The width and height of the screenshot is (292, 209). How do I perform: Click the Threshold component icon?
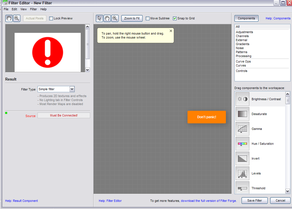pos(242,188)
